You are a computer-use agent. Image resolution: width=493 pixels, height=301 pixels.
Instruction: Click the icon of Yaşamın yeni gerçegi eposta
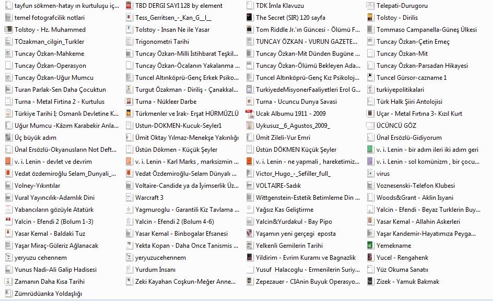click(250, 234)
